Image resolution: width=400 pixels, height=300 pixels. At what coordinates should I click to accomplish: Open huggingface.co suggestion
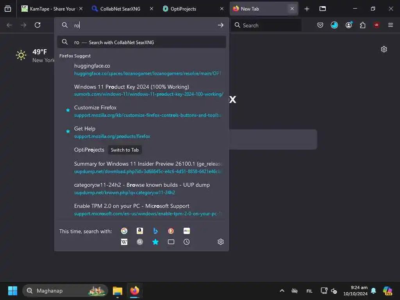141,70
